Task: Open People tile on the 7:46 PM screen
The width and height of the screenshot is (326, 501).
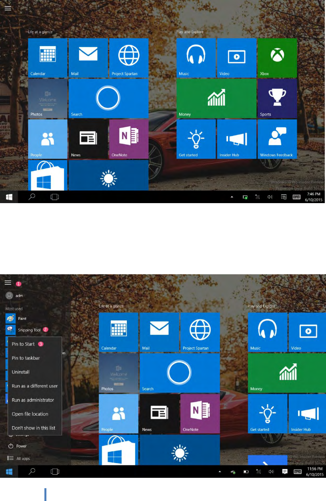Action: tap(48, 139)
